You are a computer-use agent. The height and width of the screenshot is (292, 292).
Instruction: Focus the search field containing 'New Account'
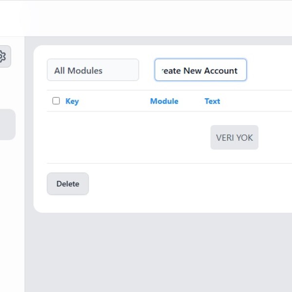[x=200, y=70]
